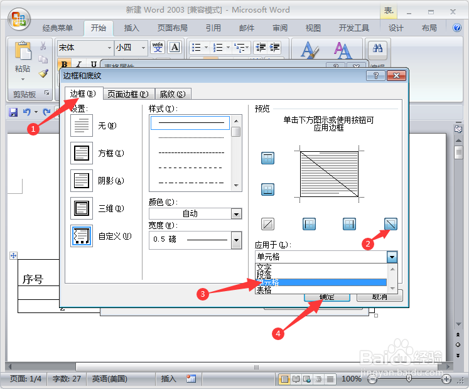Open the 视图 ribbon tab
469x389 pixels.
tap(313, 28)
